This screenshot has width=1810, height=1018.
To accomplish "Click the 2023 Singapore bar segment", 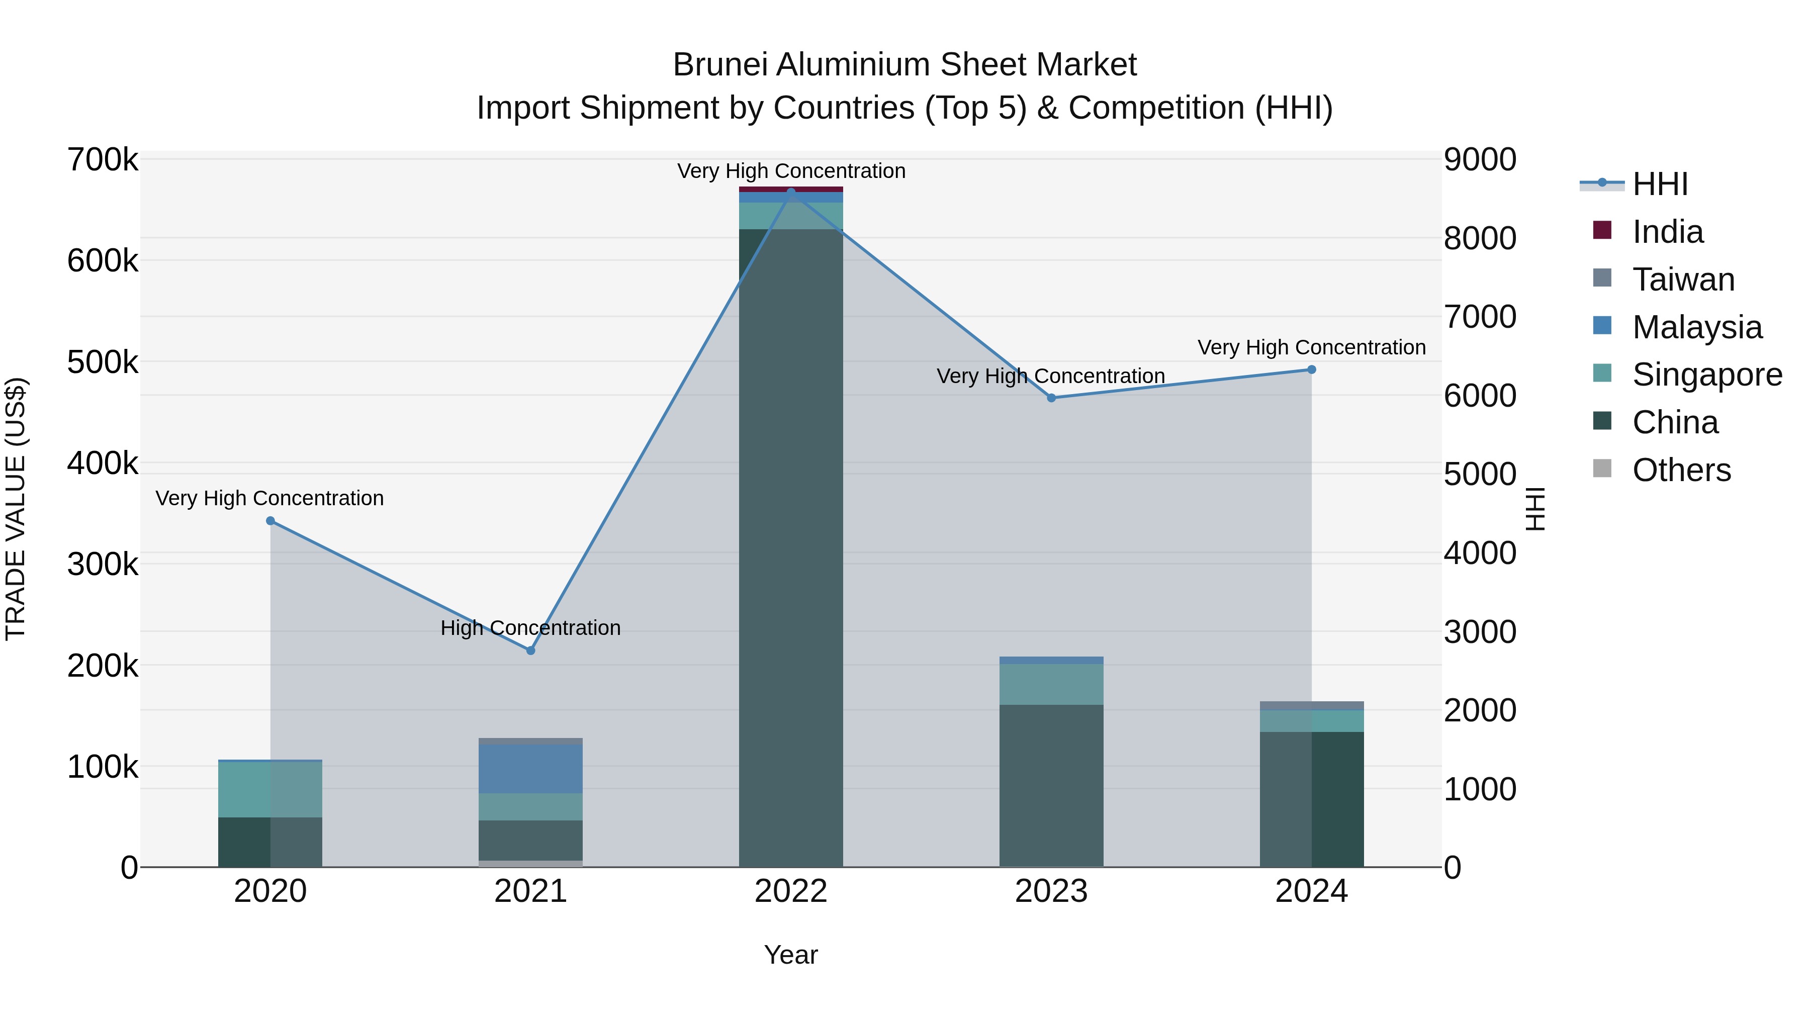I will 1051,684.
